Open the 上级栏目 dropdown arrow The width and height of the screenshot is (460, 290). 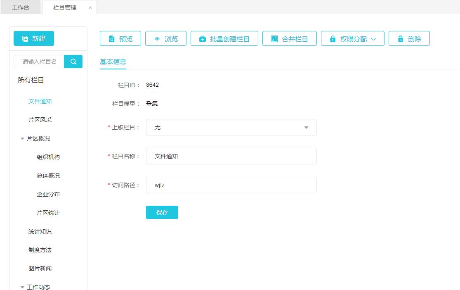point(306,128)
